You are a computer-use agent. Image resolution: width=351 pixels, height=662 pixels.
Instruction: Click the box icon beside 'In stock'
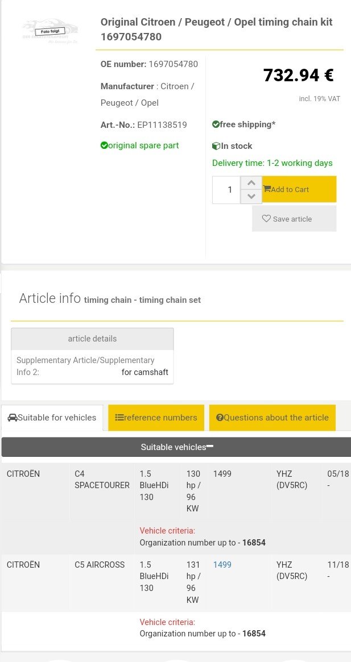coord(216,146)
